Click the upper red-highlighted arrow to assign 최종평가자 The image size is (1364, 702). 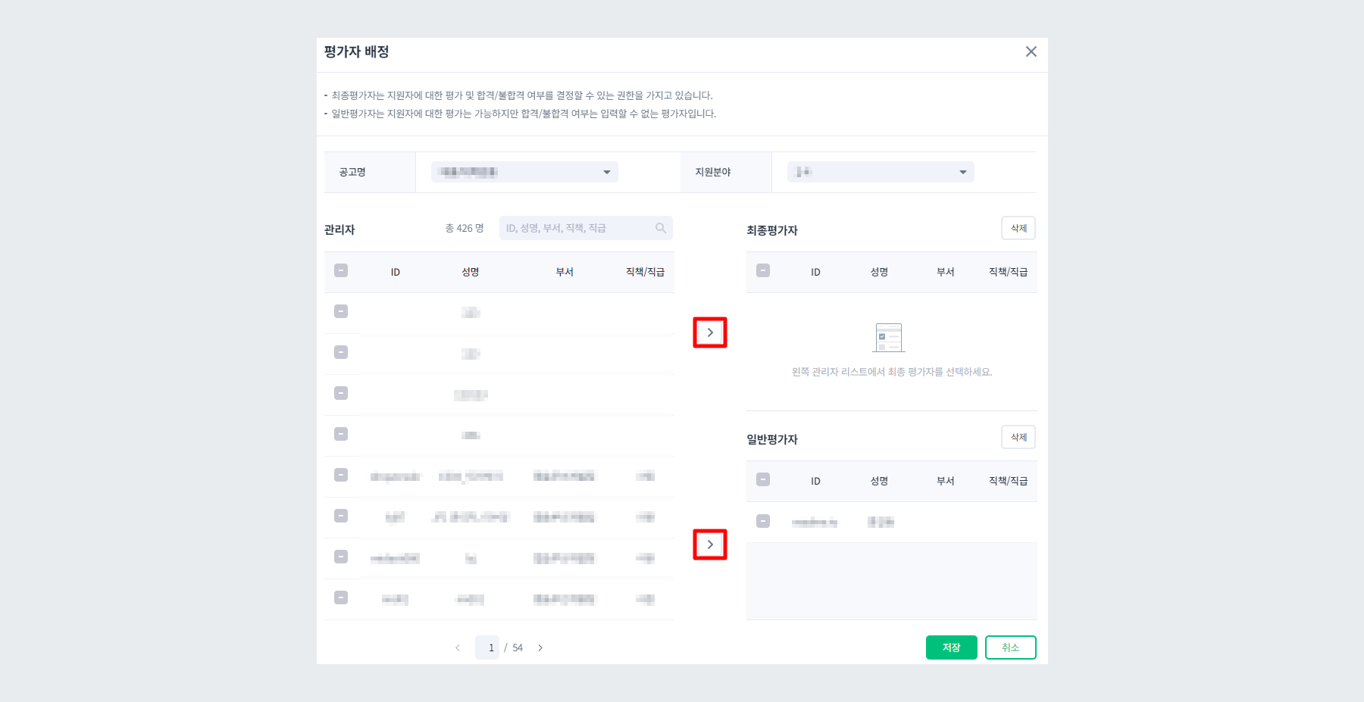point(710,332)
